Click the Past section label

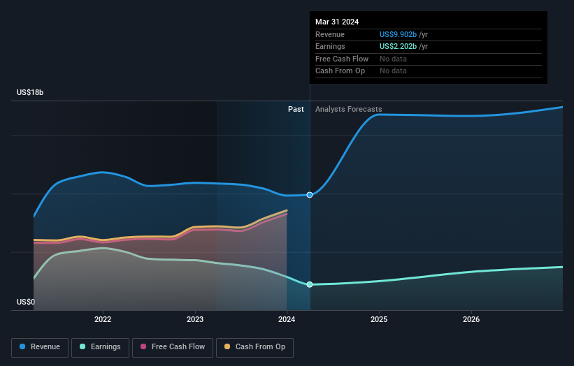click(x=296, y=109)
